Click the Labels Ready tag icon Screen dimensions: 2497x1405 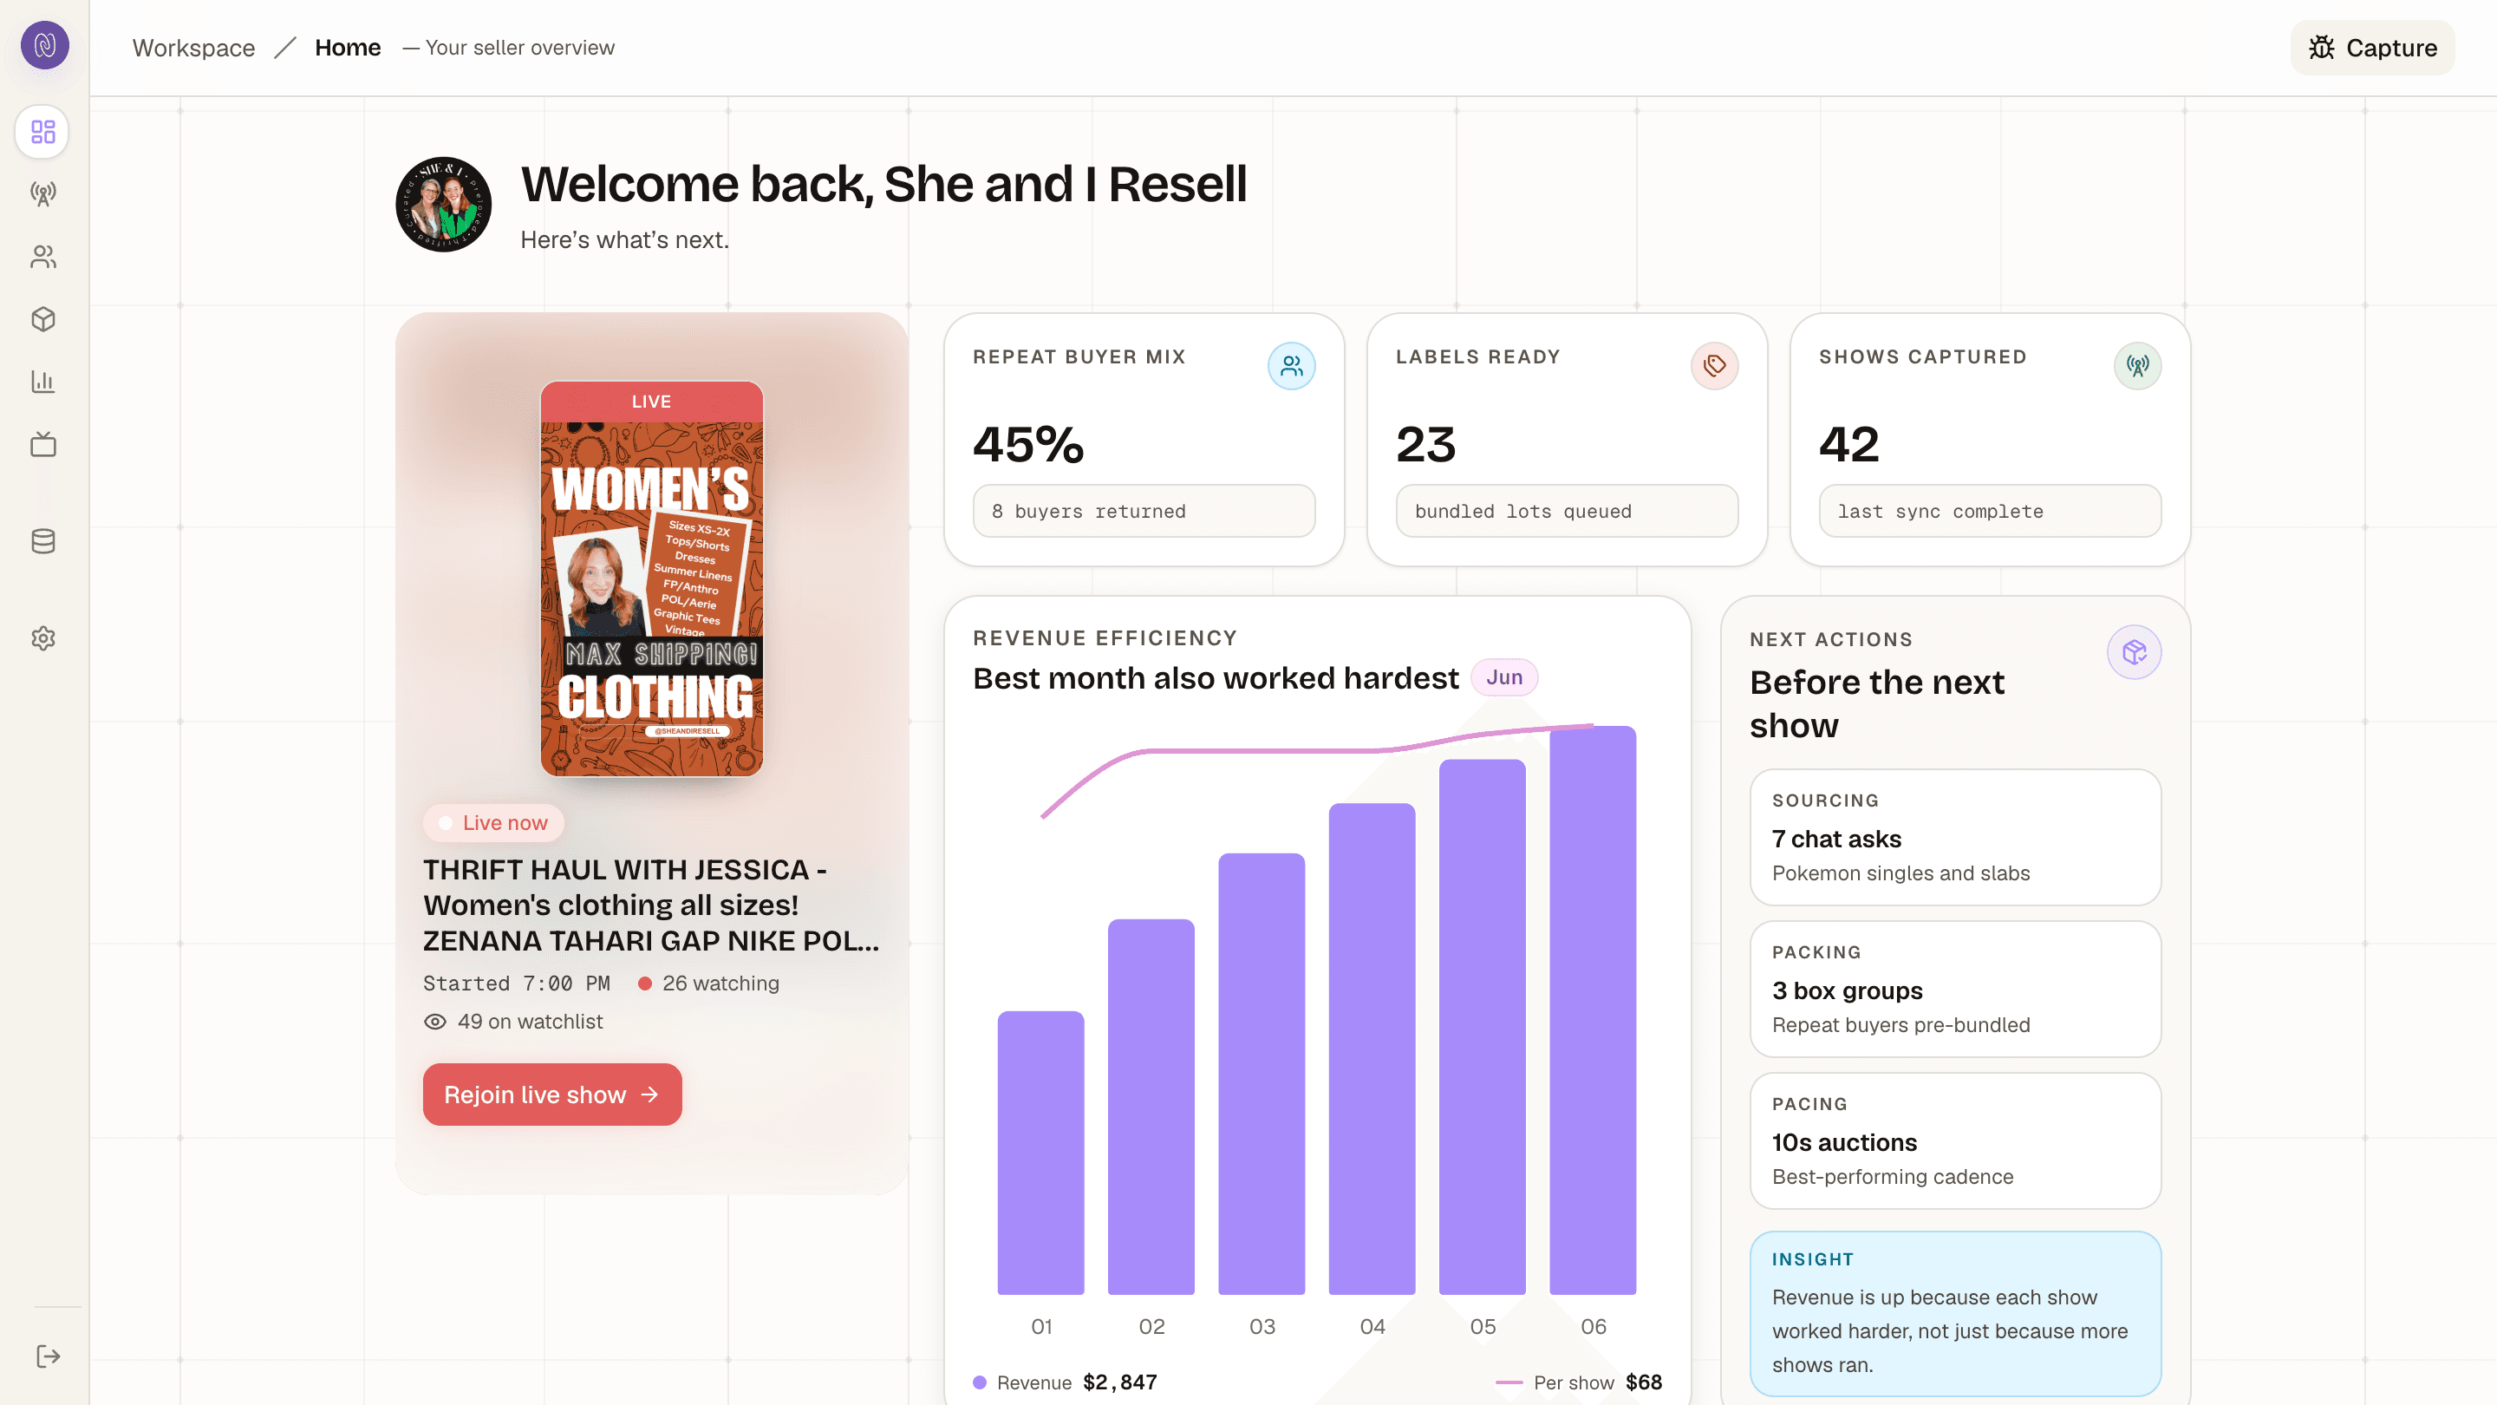(x=1715, y=365)
